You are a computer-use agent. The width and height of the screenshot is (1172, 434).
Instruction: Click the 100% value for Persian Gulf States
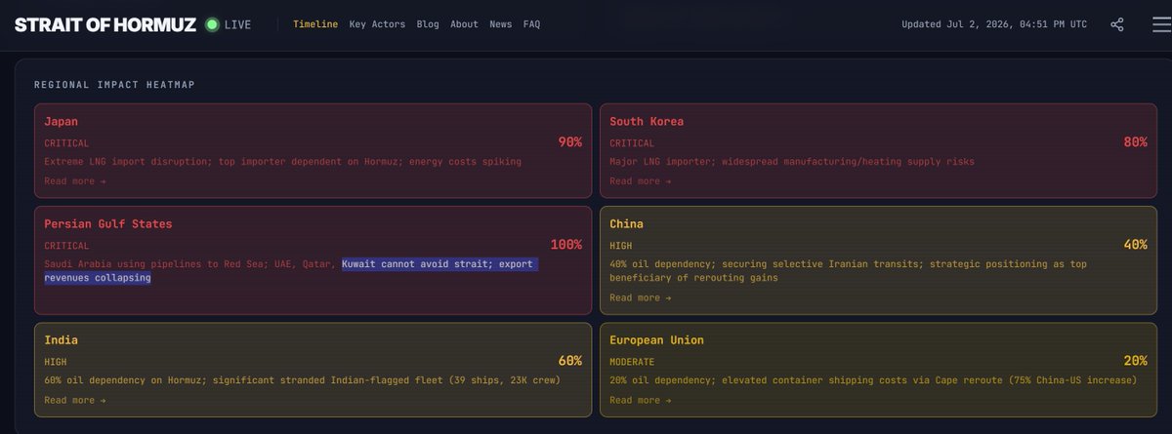565,245
